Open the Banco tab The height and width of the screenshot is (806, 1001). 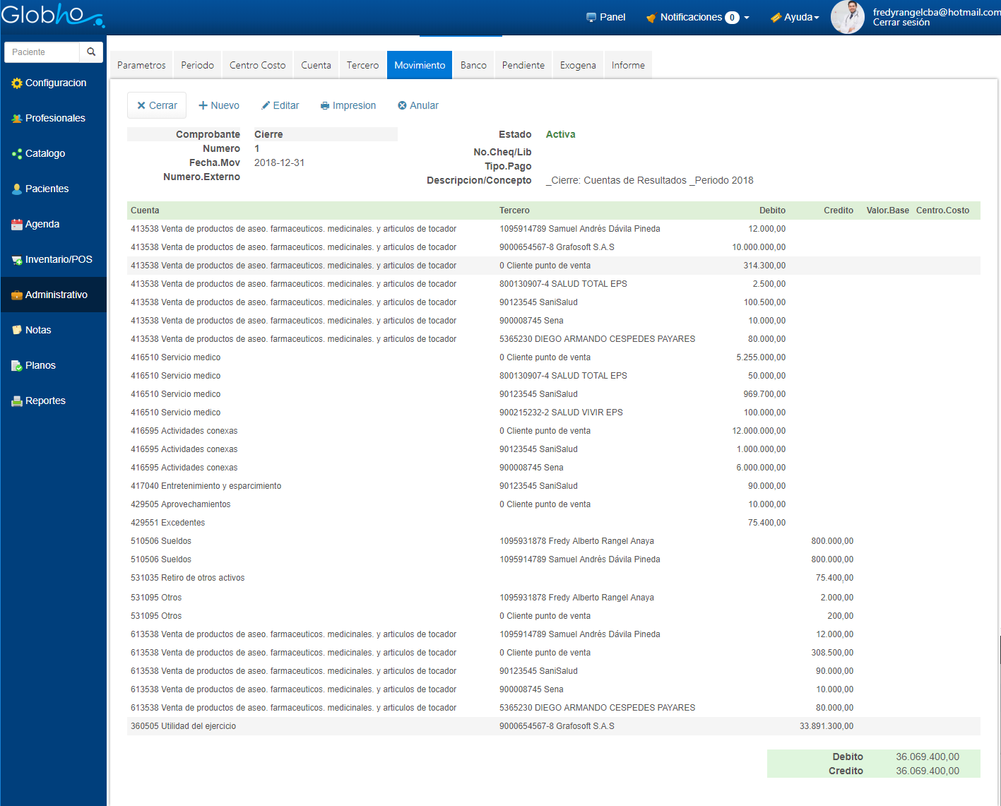[x=473, y=65]
